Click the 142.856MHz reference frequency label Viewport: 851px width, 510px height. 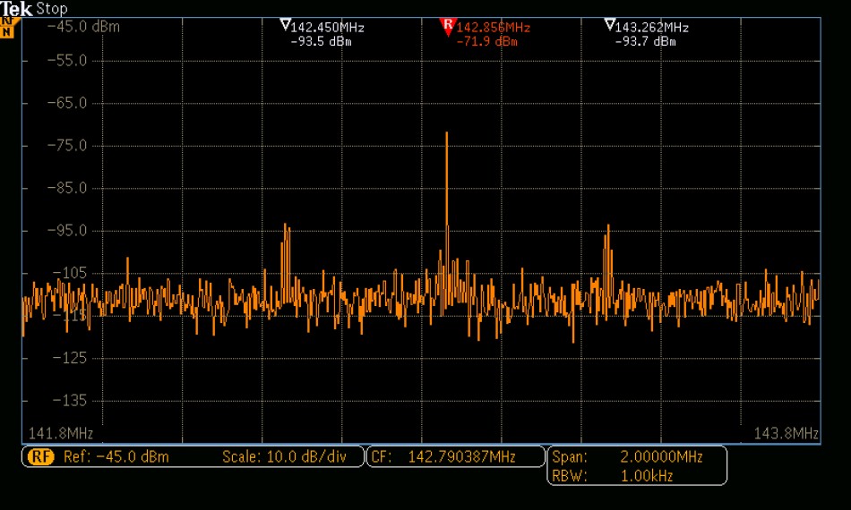pyautogui.click(x=493, y=28)
